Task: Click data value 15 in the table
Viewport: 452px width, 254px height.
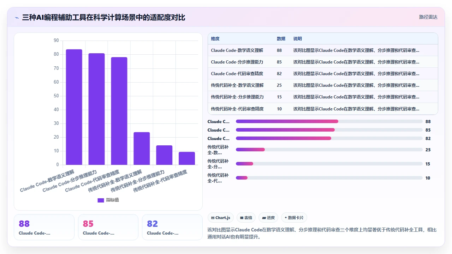Action: [279, 97]
